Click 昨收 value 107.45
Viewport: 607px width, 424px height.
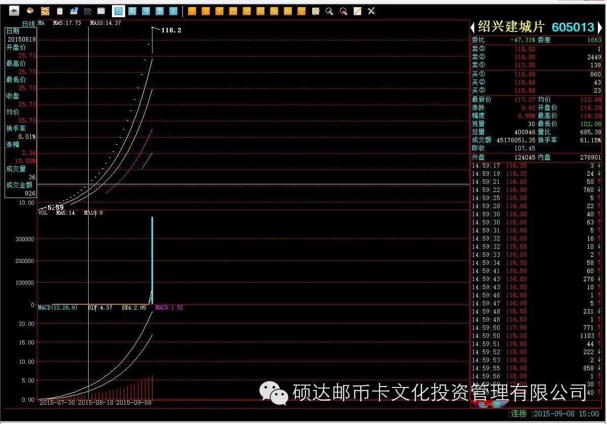[524, 148]
